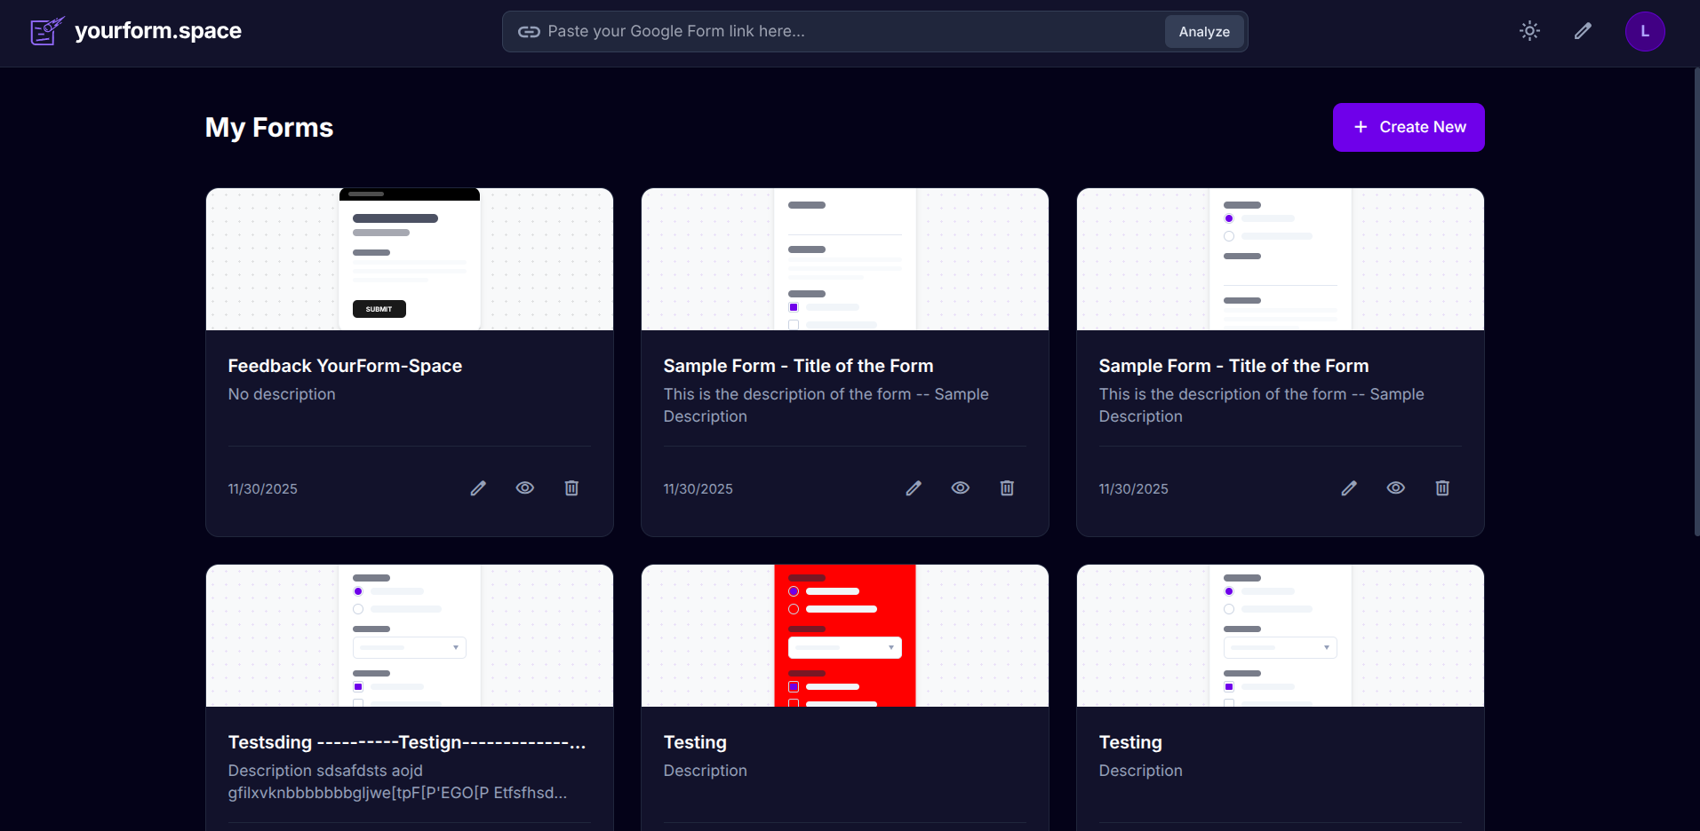Edit the rightmost Sample Form with its pencil icon
1700x831 pixels.
(1349, 488)
